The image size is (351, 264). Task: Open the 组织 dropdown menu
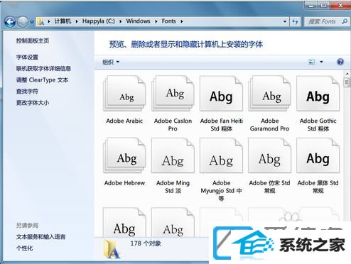point(111,62)
